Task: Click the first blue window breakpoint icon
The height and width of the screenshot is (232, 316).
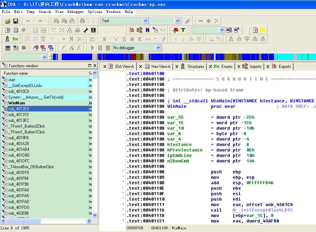Action: (x=229, y=30)
